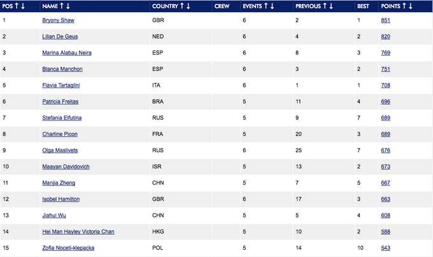Viewport: 433px width, 257px height.
Task: Open Bryony Shaw's sailor profile link
Action: [59, 20]
